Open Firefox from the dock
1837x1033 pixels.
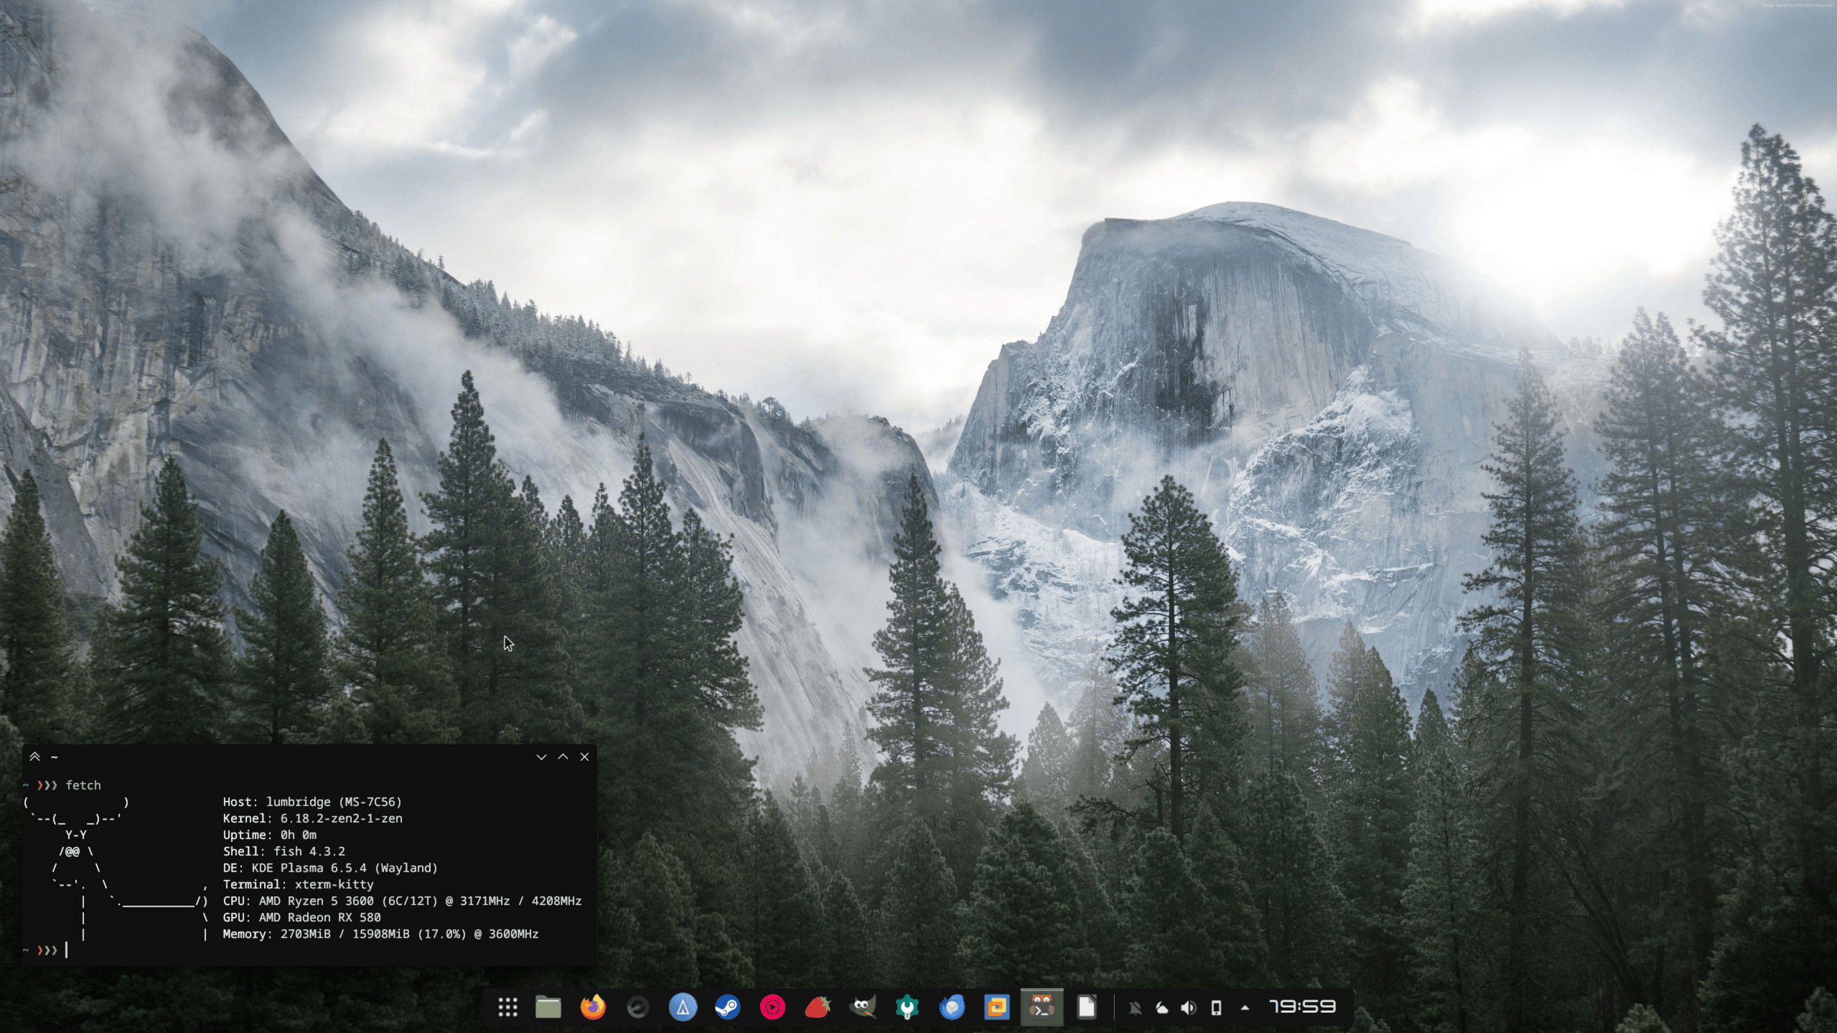tap(593, 1007)
